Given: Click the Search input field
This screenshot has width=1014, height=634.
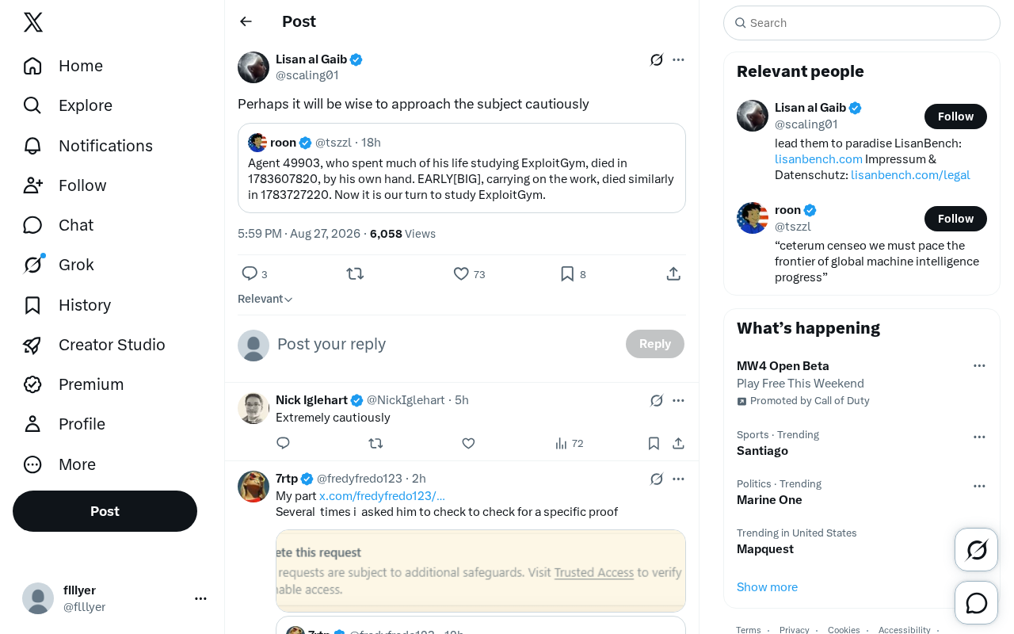Looking at the screenshot, I should click(862, 23).
